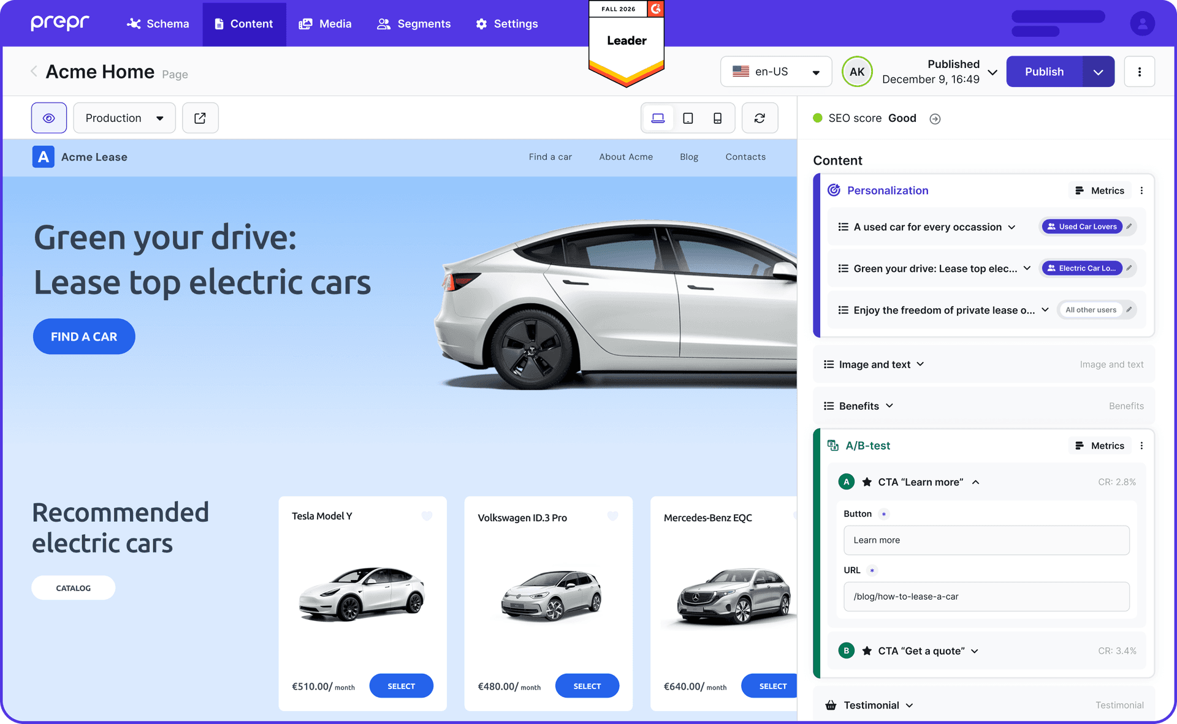Screen dimensions: 1177x724
Task: Open A/B-test more options dots
Action: (1141, 446)
